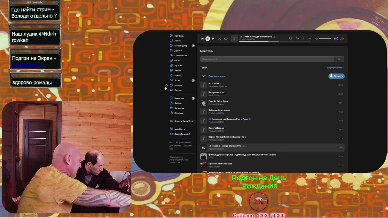Skip to the previous track

[x=202, y=38]
